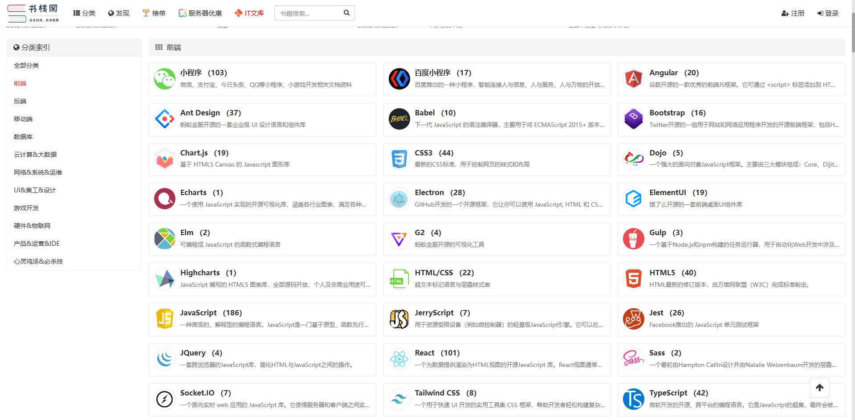Click the 登录 login link

828,13
